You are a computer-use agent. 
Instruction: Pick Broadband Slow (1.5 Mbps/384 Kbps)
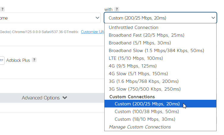(156, 51)
